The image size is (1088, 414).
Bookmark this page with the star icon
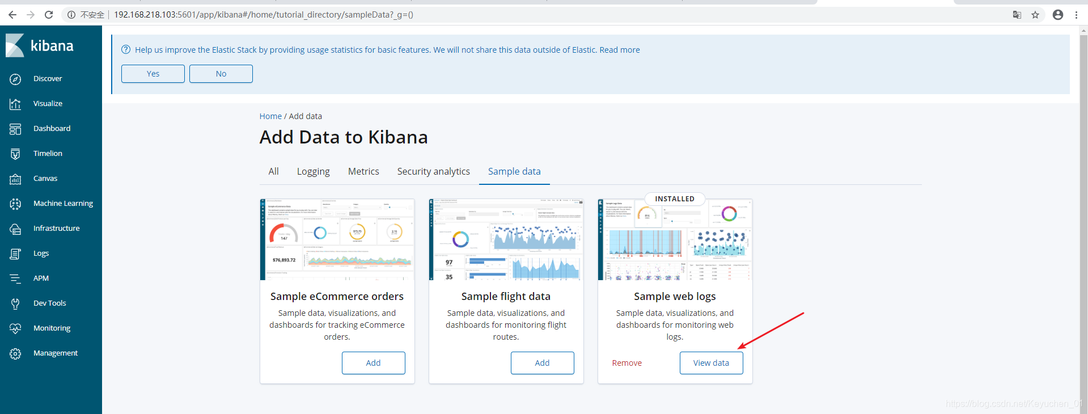1035,15
